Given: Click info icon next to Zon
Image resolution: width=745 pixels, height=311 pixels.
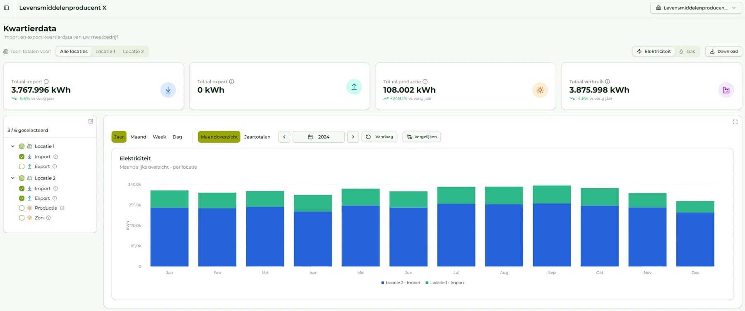Looking at the screenshot, I should point(48,218).
